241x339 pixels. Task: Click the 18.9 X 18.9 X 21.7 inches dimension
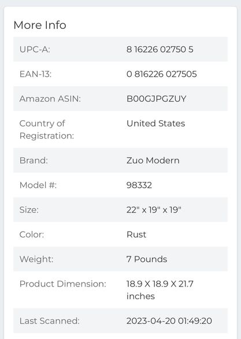tap(160, 290)
